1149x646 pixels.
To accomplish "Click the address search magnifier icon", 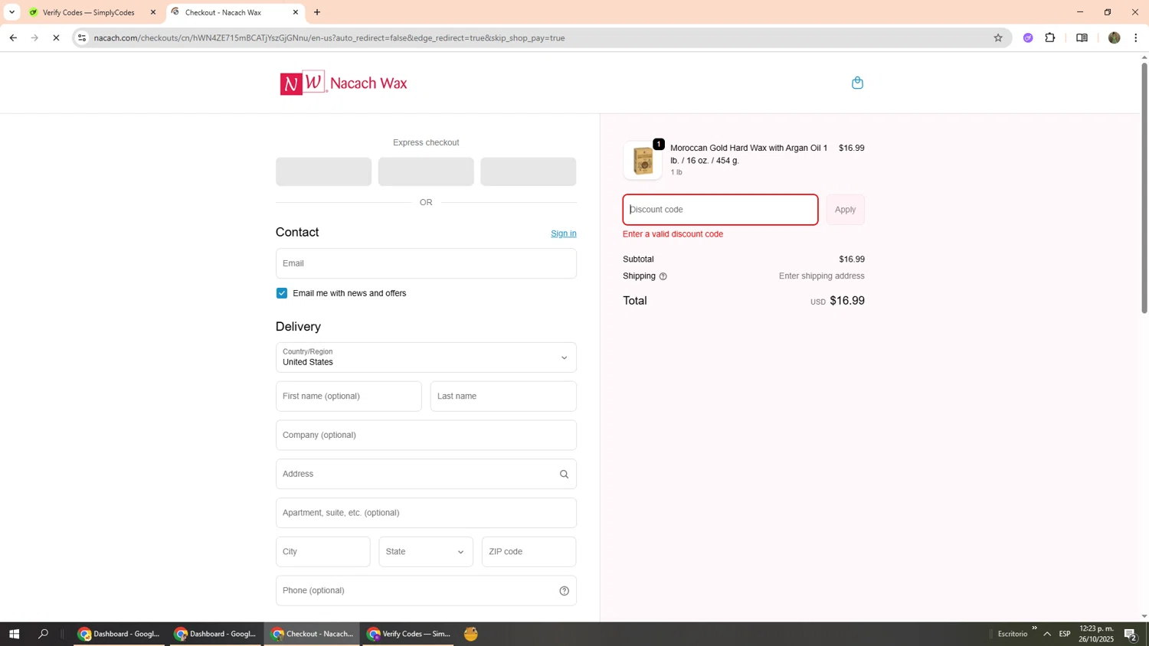I will click(564, 475).
